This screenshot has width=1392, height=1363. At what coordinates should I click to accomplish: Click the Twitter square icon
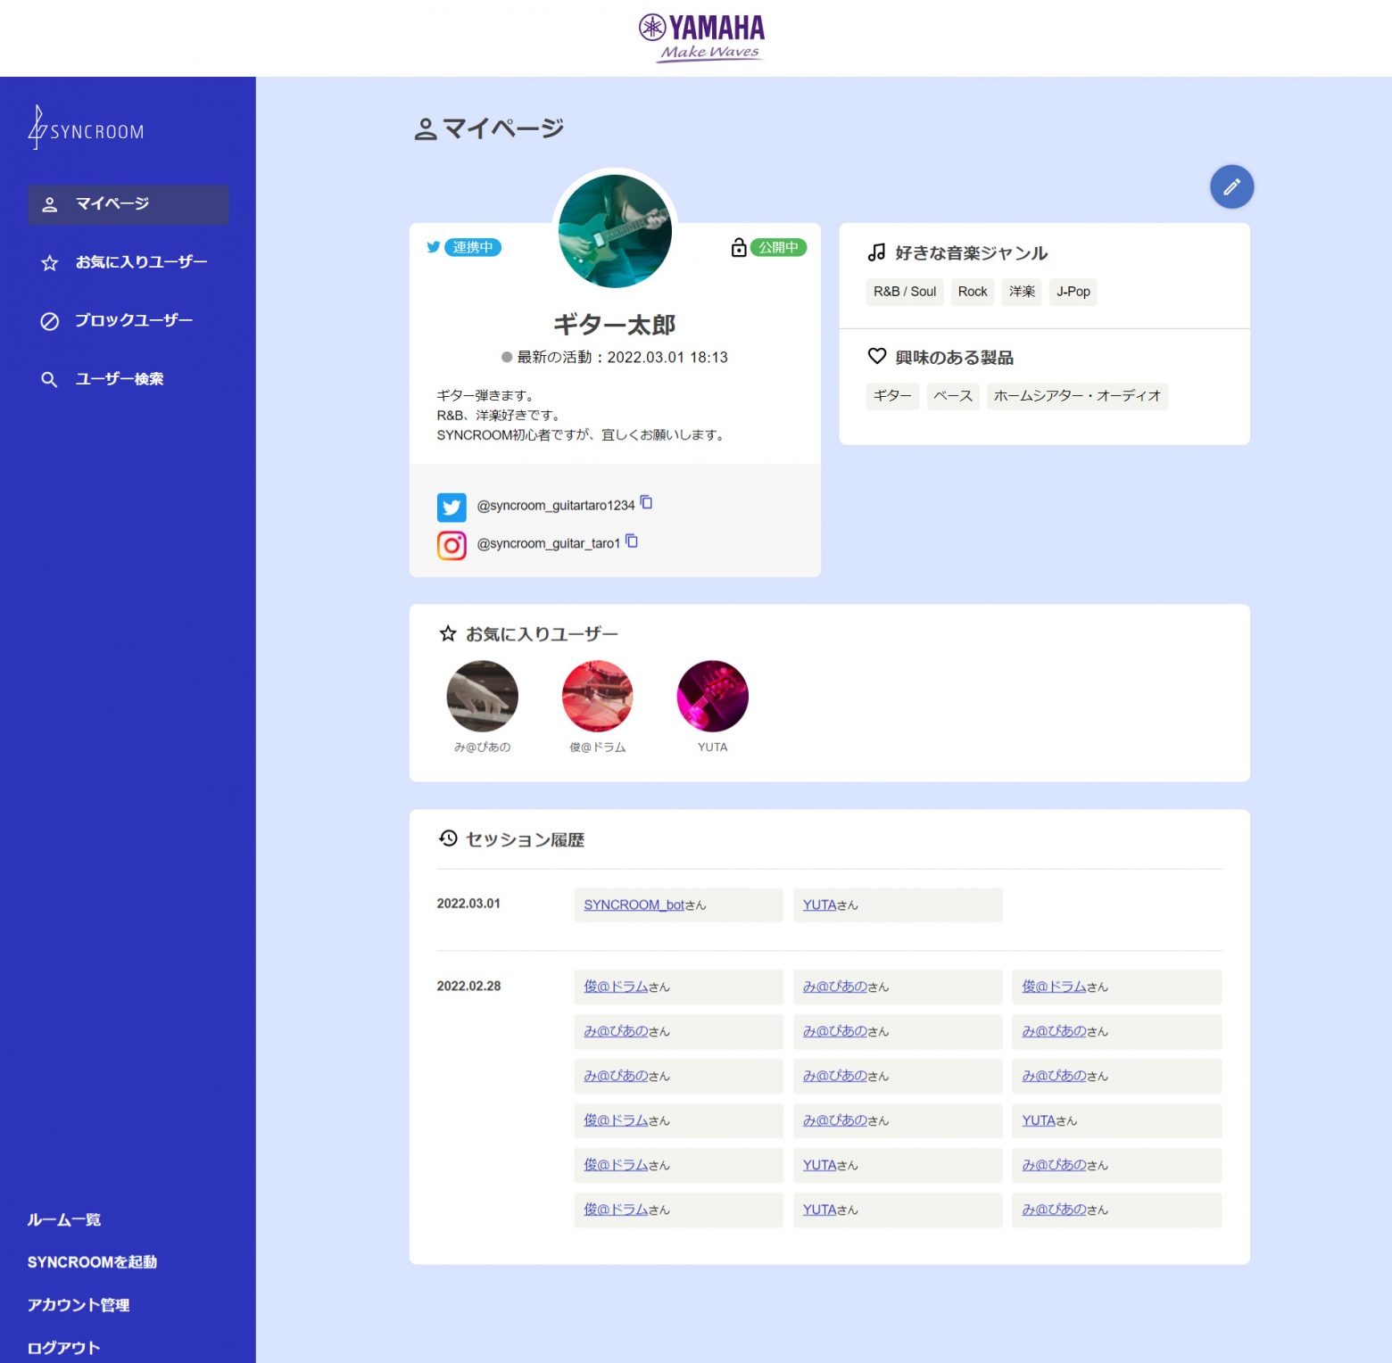[x=452, y=507]
